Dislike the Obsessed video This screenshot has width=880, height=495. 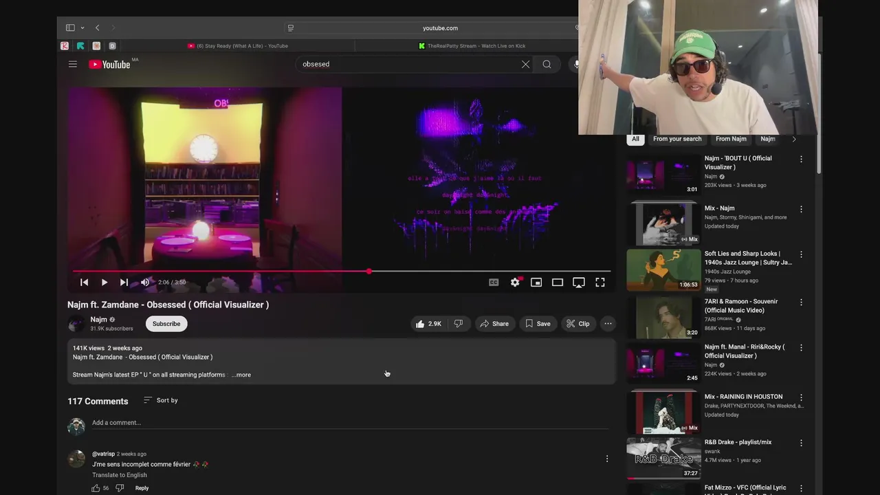459,324
